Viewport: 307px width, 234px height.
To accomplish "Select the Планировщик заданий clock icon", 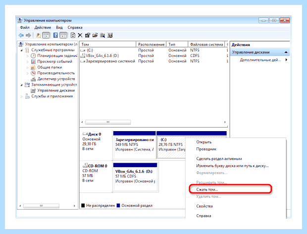I will tap(33, 56).
